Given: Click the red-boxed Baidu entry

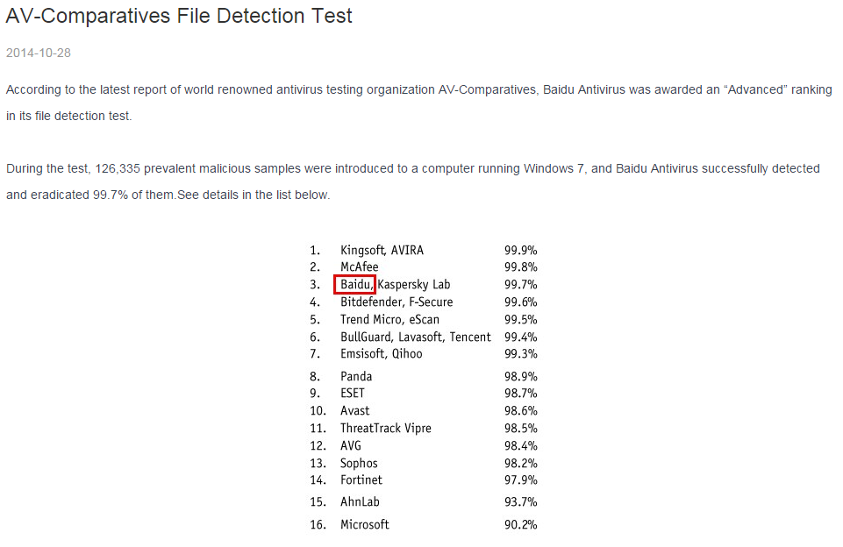Looking at the screenshot, I should (x=355, y=284).
